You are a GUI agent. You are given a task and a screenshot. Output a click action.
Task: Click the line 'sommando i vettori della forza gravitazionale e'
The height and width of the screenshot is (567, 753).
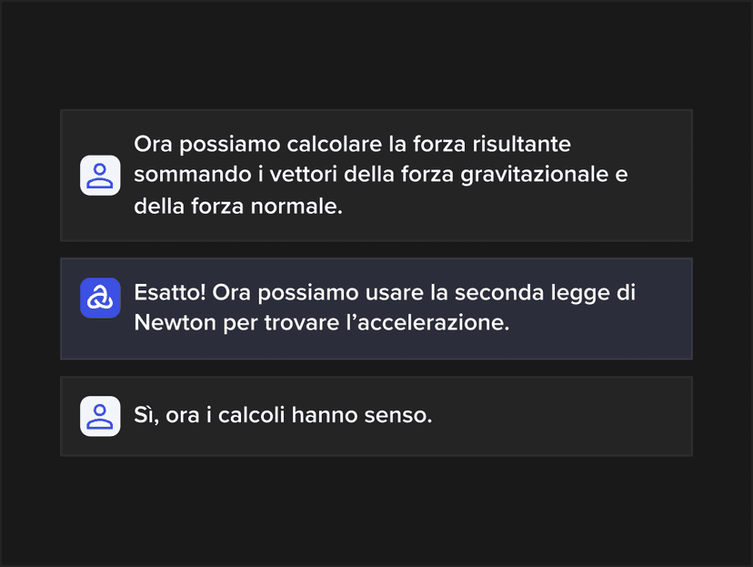(381, 175)
